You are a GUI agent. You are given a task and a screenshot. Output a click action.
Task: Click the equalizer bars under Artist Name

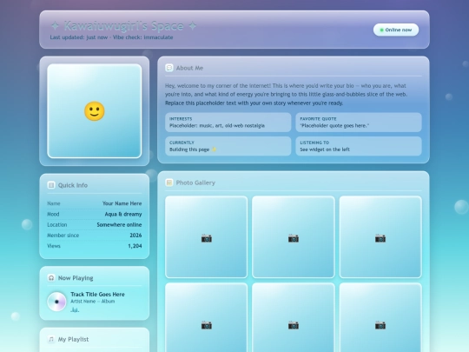coord(75,310)
